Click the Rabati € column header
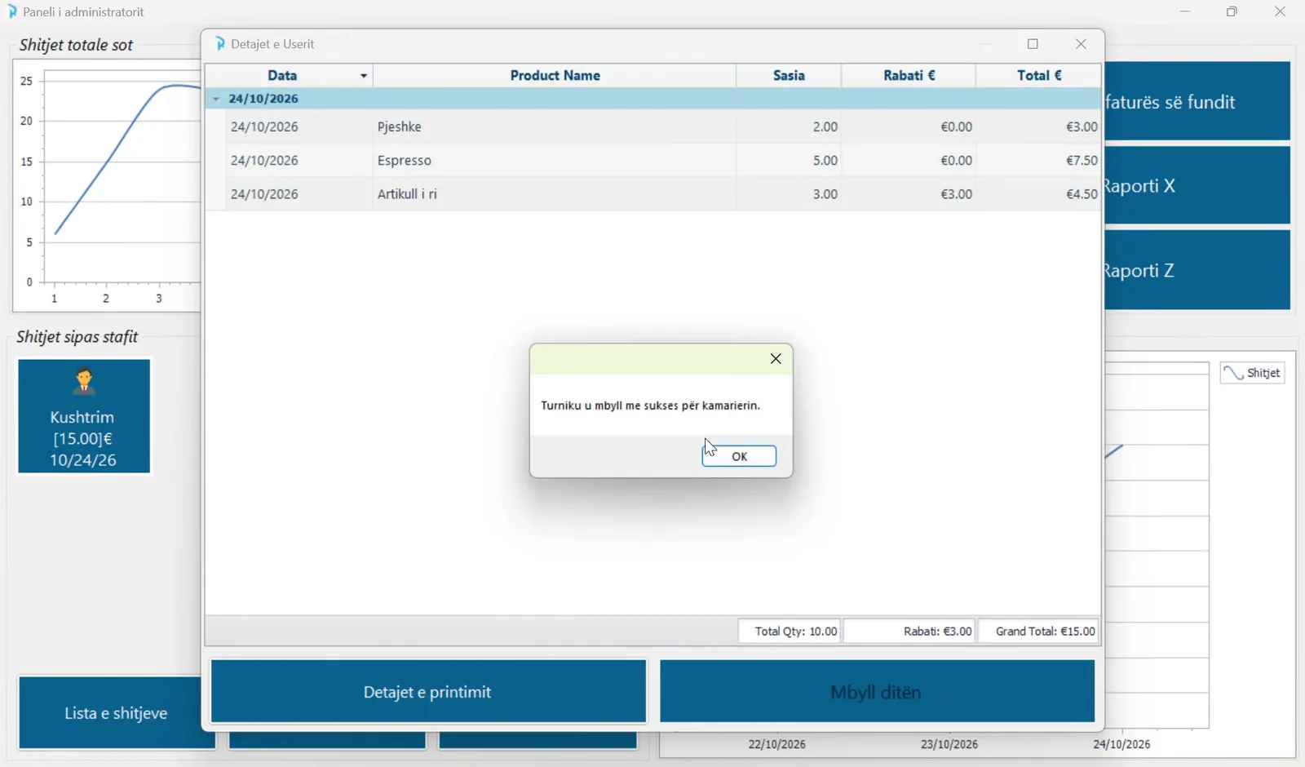This screenshot has width=1305, height=767. pyautogui.click(x=909, y=75)
